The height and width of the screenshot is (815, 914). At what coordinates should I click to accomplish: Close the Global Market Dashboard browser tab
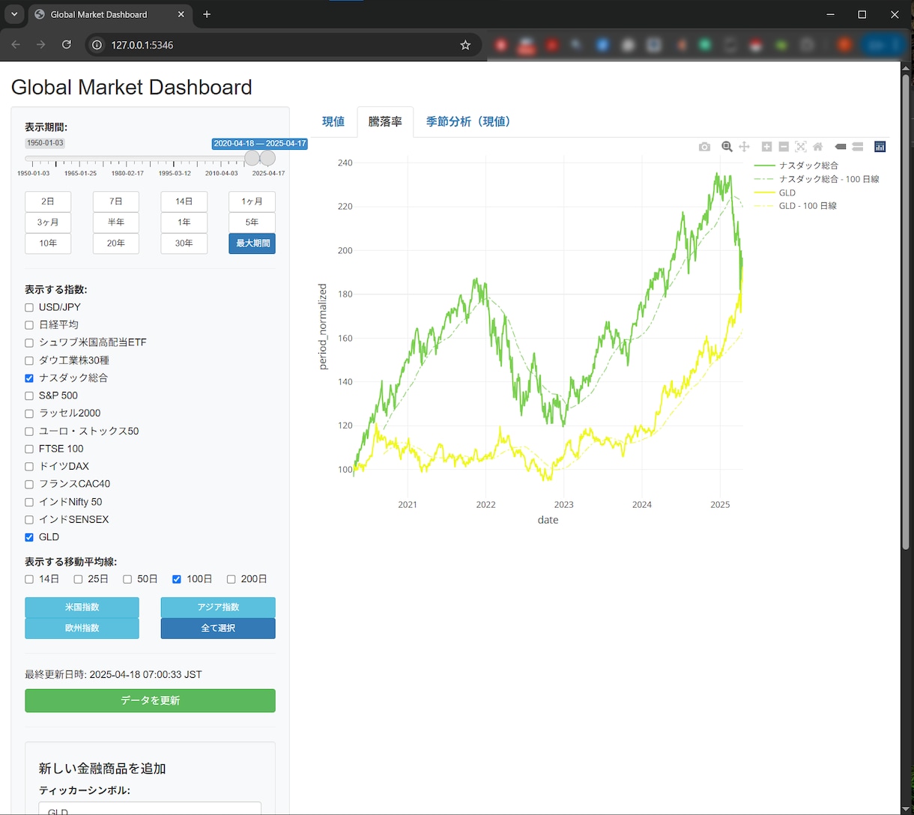point(181,14)
